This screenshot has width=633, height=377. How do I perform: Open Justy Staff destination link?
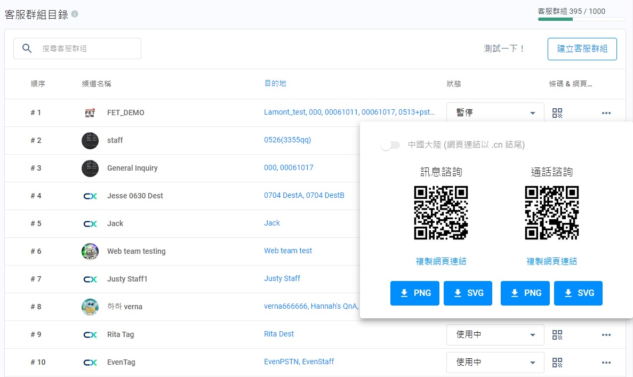[x=282, y=278]
